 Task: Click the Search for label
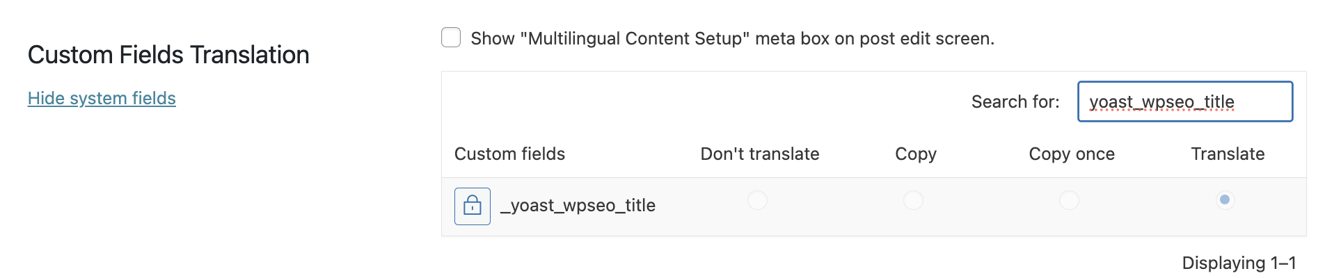coord(1015,101)
